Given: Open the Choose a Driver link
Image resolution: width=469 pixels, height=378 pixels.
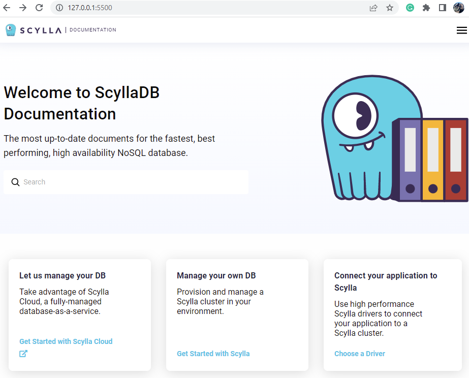Looking at the screenshot, I should click(360, 354).
